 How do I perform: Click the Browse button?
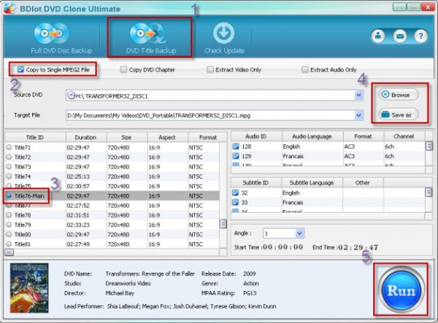pyautogui.click(x=399, y=95)
